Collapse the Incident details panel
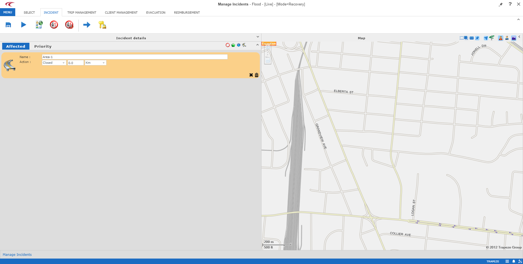The image size is (523, 264). [x=258, y=37]
